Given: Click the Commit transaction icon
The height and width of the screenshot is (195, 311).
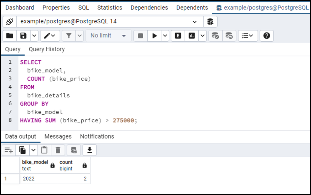Looking at the screenshot, I should (x=215, y=36).
